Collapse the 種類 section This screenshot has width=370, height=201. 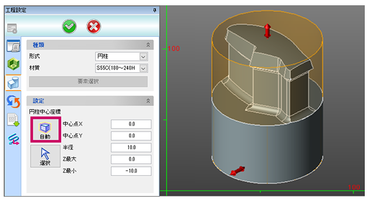[148, 44]
